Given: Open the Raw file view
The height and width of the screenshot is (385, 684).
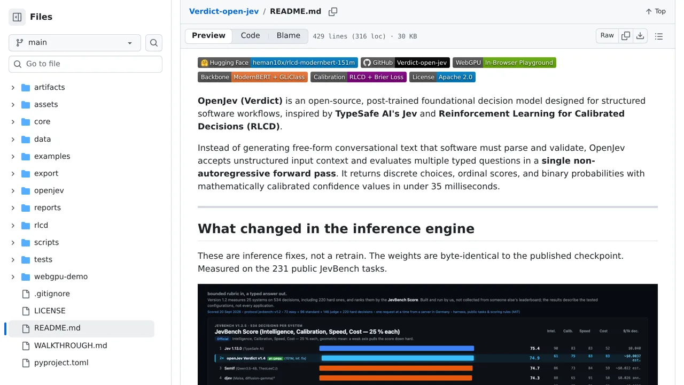Looking at the screenshot, I should [607, 36].
